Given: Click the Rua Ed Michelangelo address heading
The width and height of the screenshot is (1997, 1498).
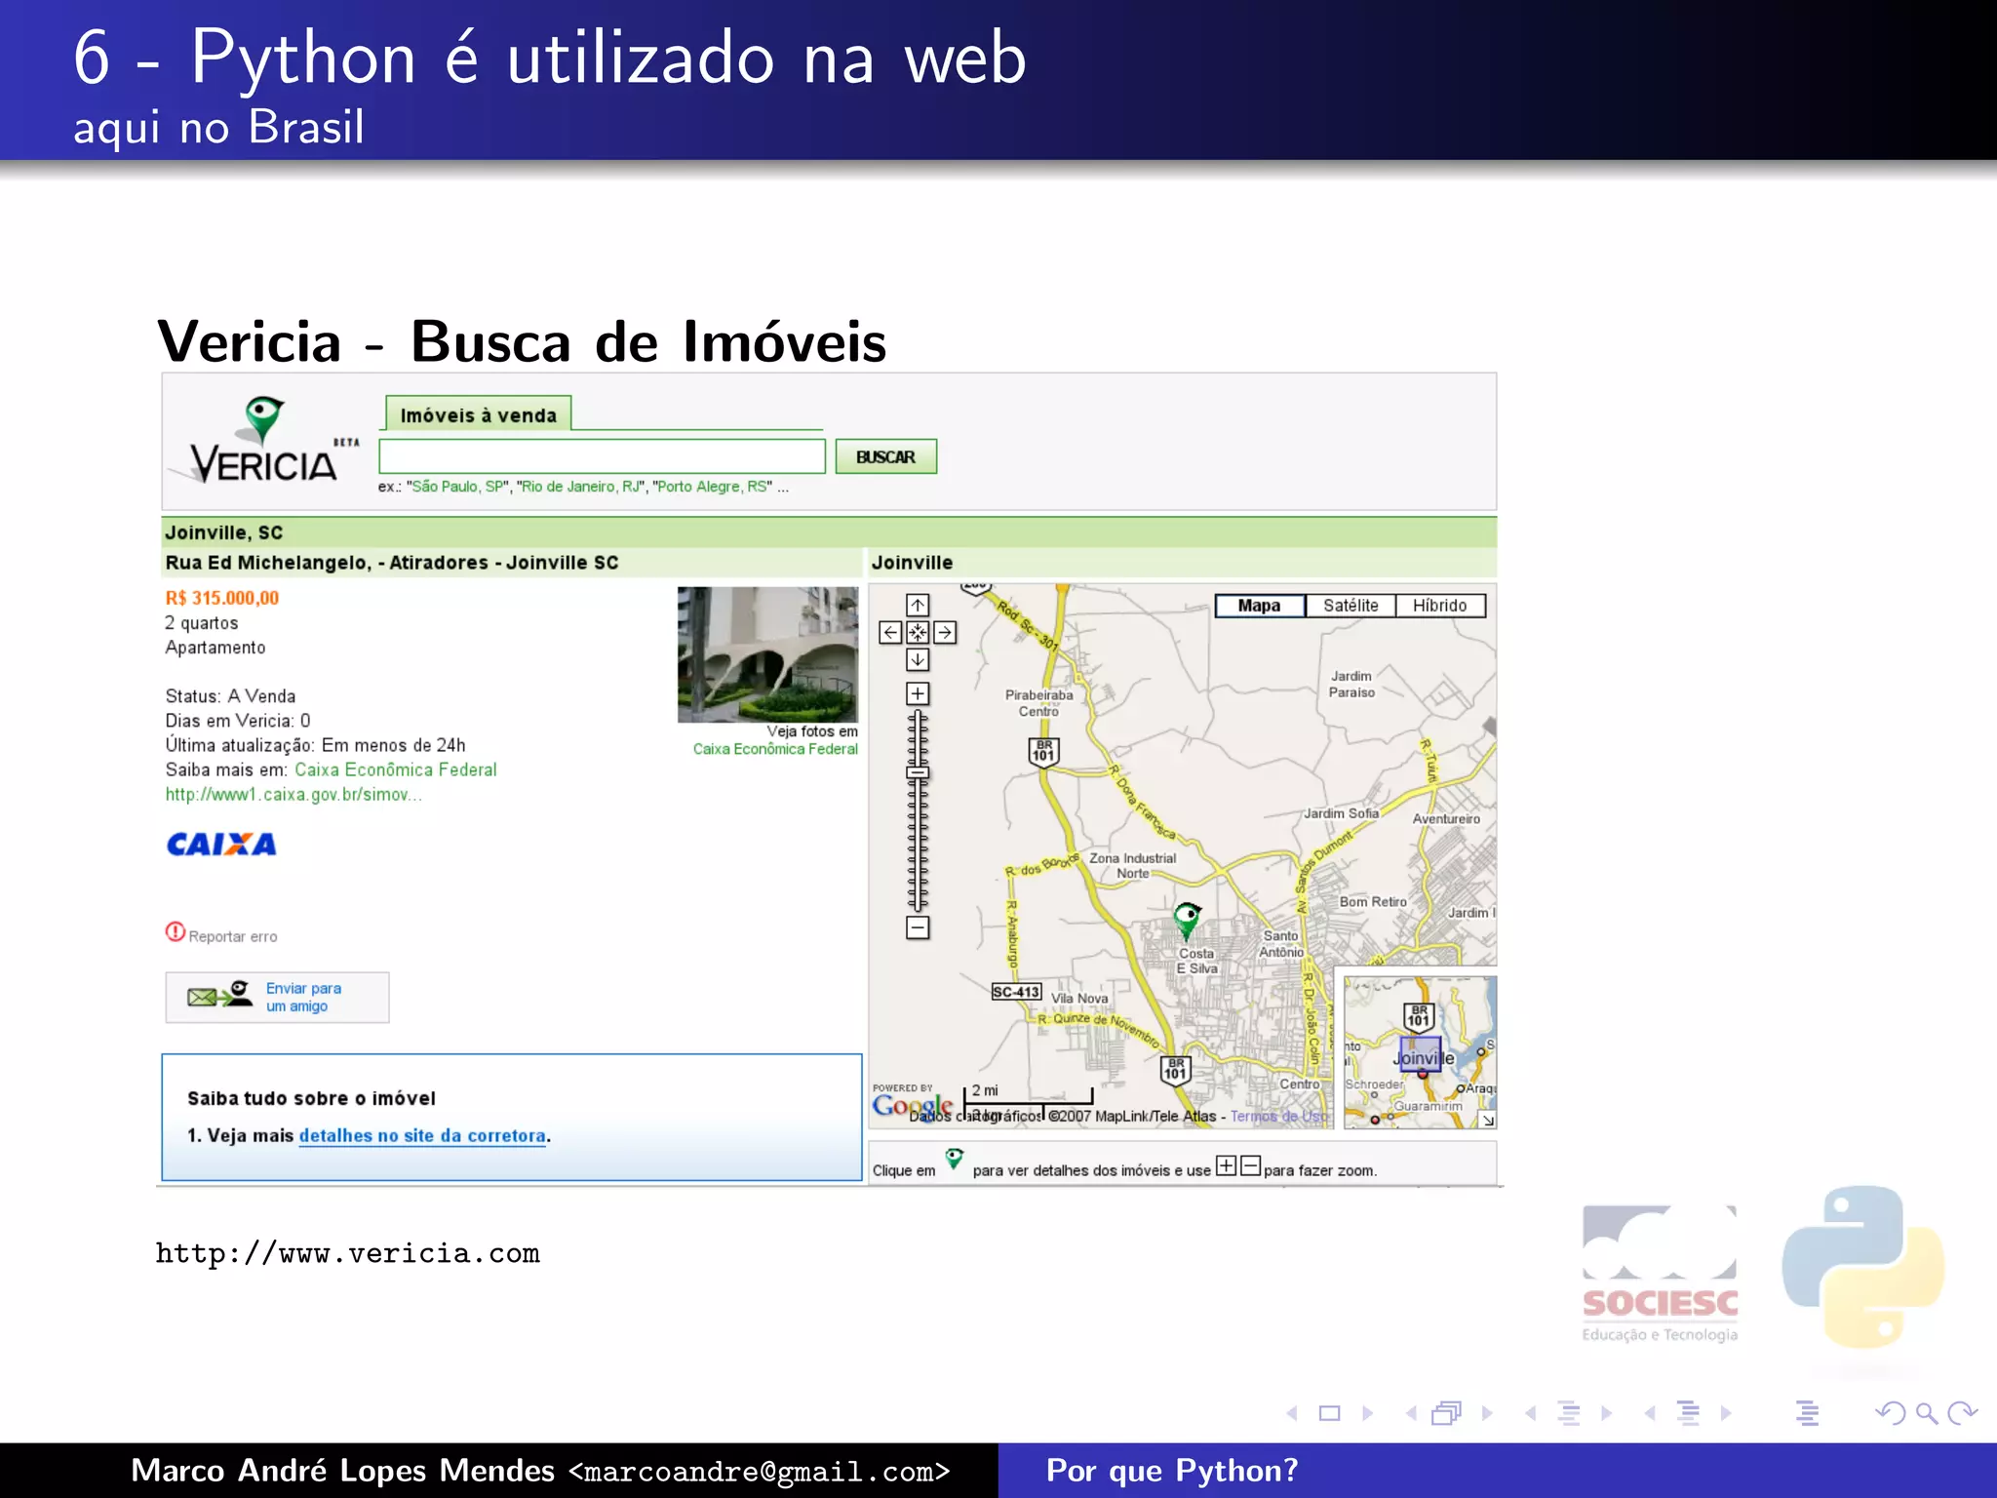Looking at the screenshot, I should tap(392, 563).
